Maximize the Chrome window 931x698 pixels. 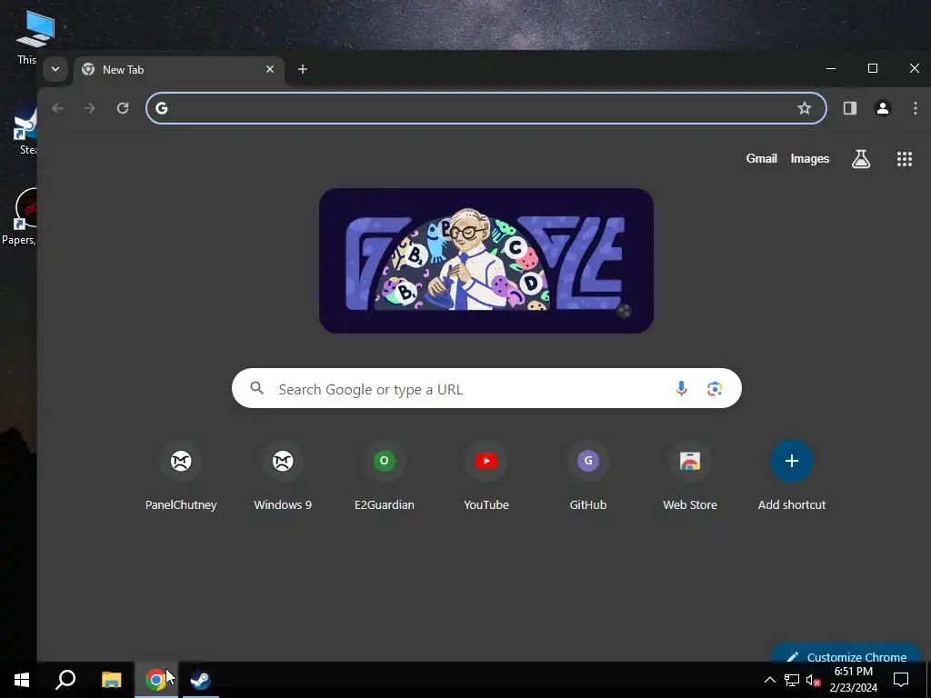[x=872, y=68]
